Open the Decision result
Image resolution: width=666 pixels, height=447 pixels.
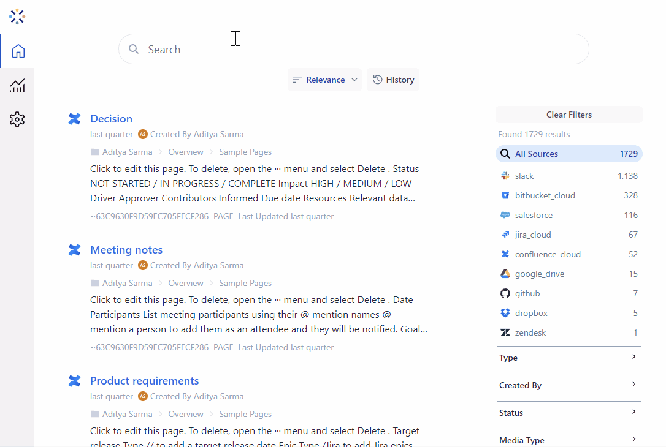(111, 119)
